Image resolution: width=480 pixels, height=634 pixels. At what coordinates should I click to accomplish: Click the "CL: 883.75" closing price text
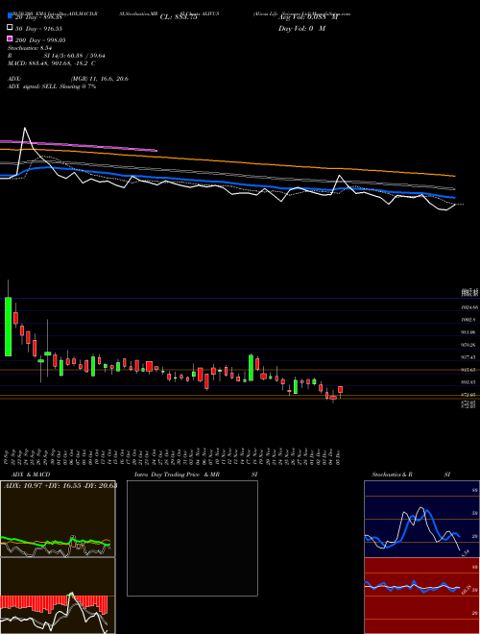click(179, 17)
